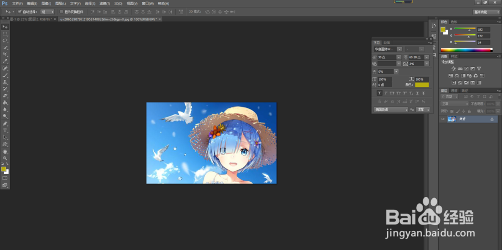Image resolution: width=502 pixels, height=250 pixels.
Task: Open the language dropdown in Character panel
Action: click(391, 109)
